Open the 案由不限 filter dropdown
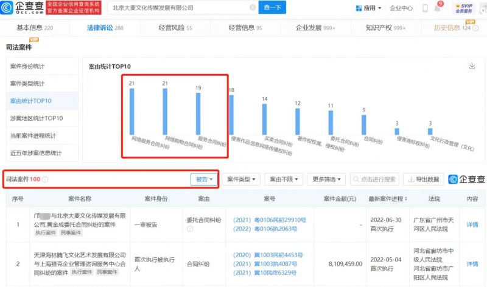487x287 pixels. 284,179
